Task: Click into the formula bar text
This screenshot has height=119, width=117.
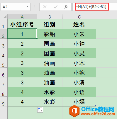Action: click(91, 7)
